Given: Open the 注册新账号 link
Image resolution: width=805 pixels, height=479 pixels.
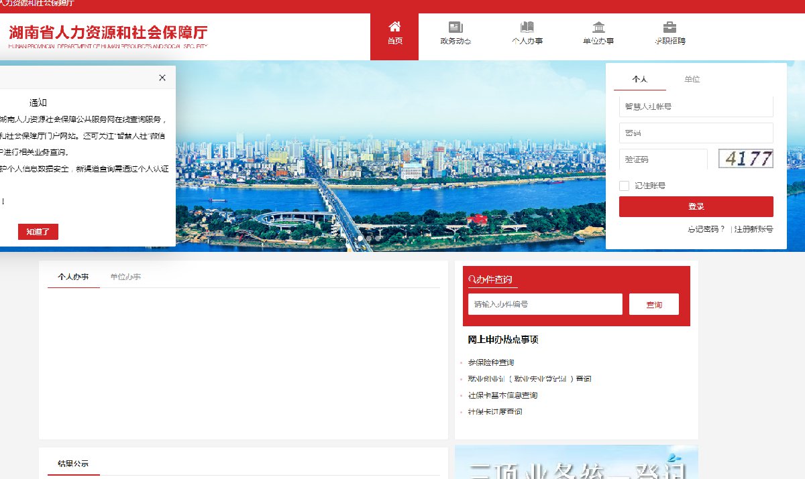Looking at the screenshot, I should pyautogui.click(x=753, y=229).
